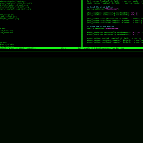Screen dimensions: 143x143
Task: Click the 'lus_down.png' line in left pane
Action: point(7,33)
